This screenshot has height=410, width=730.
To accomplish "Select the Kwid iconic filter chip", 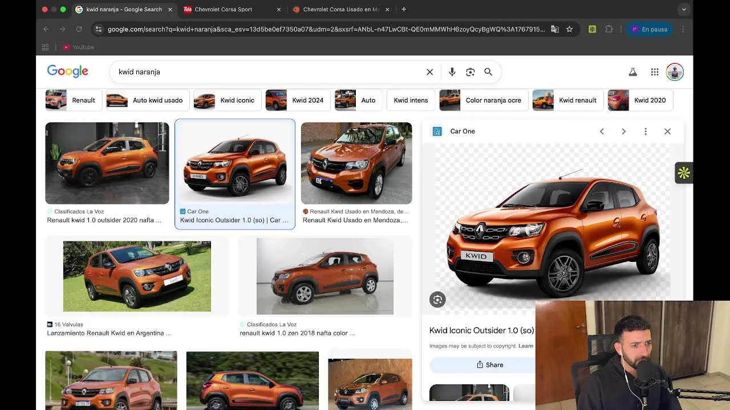I will [228, 100].
